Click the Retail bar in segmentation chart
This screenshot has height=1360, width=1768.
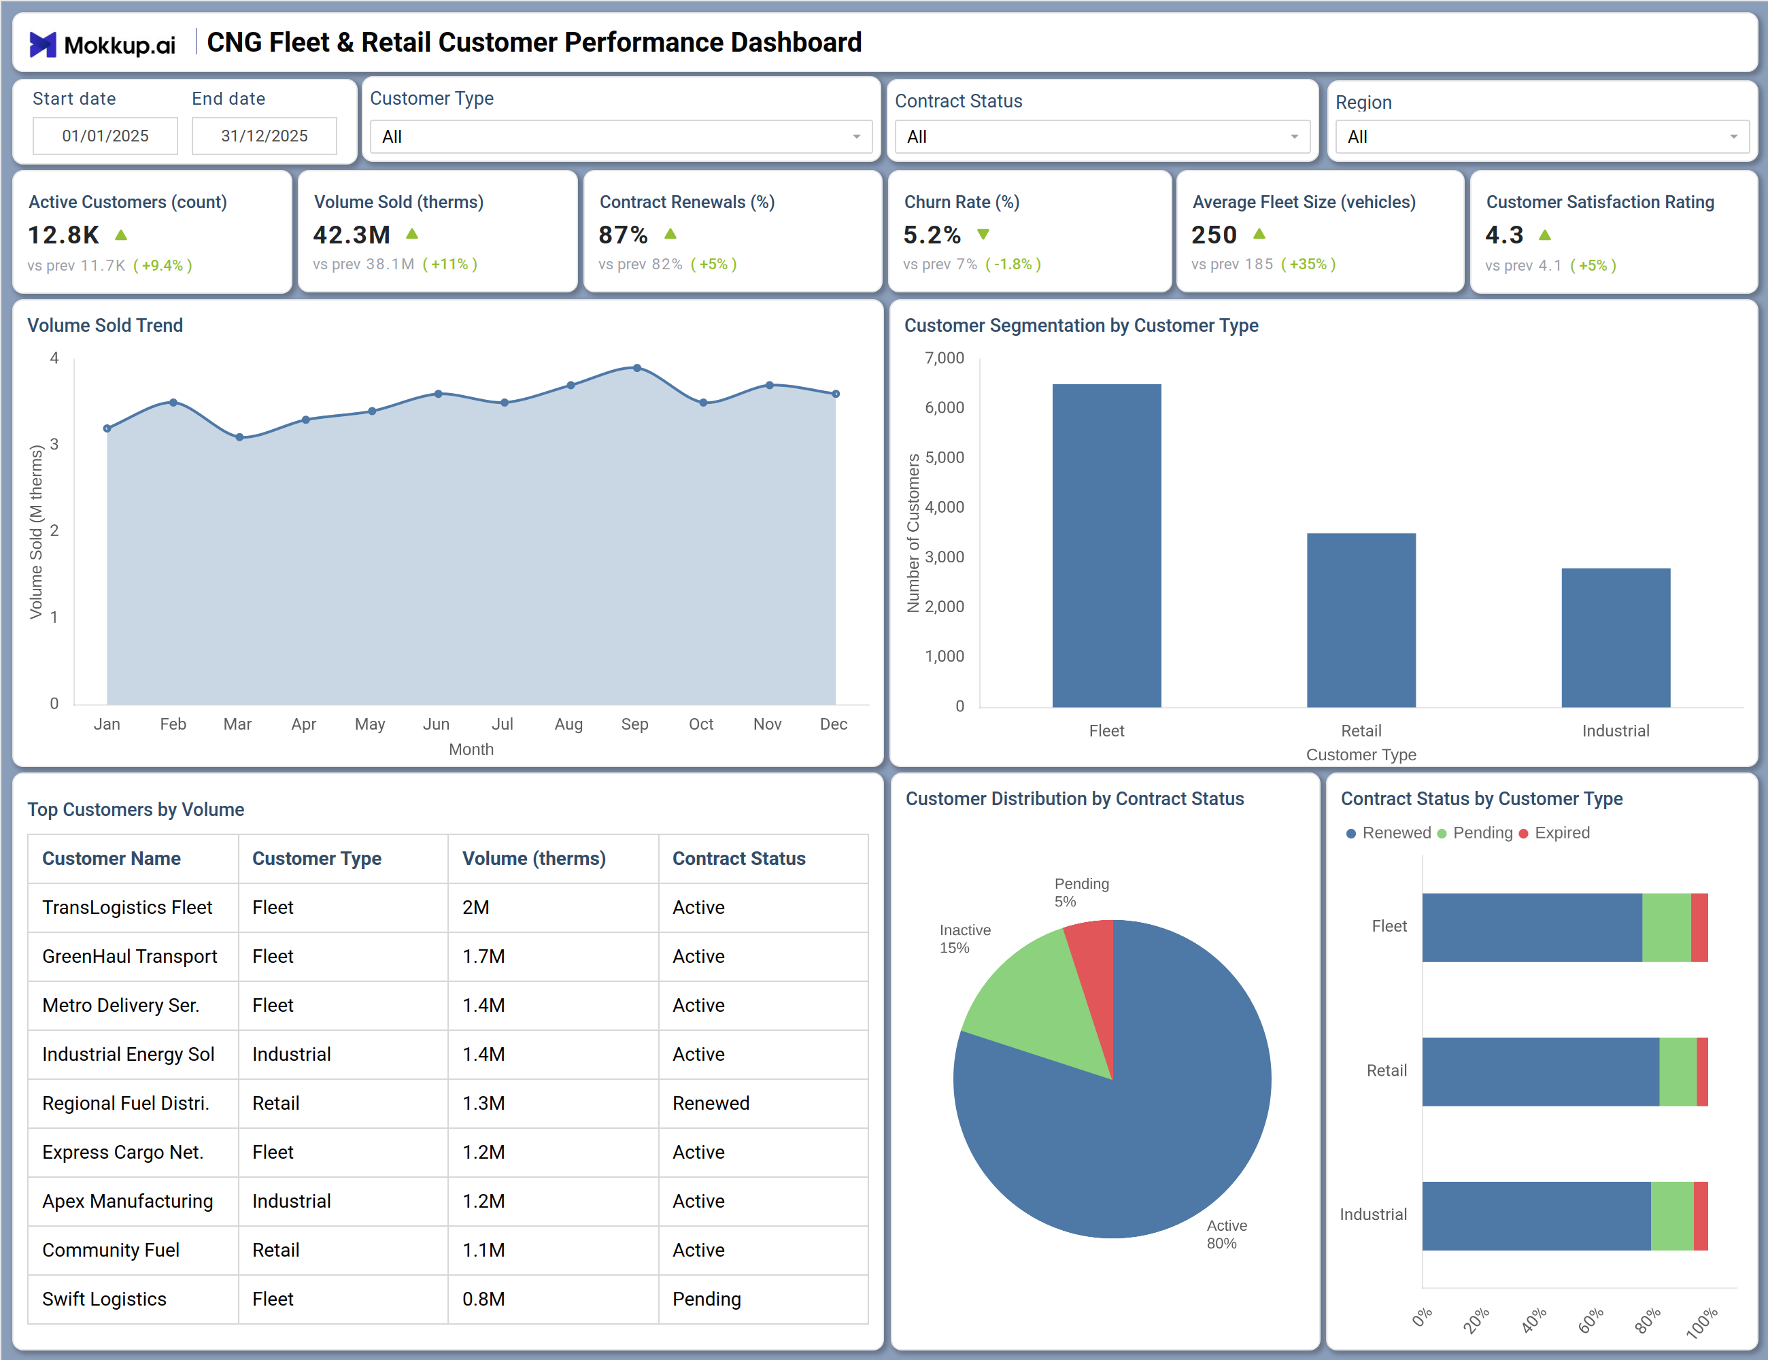(x=1361, y=620)
